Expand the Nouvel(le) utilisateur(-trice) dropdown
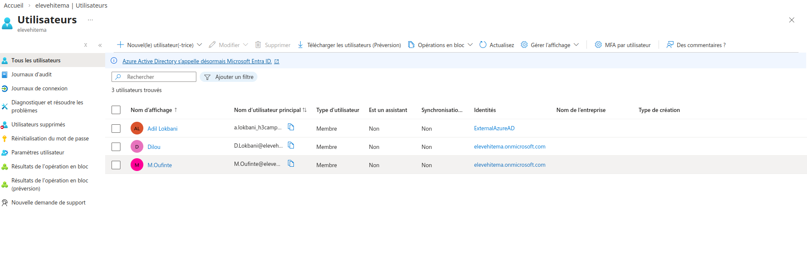This screenshot has width=807, height=280. point(199,45)
